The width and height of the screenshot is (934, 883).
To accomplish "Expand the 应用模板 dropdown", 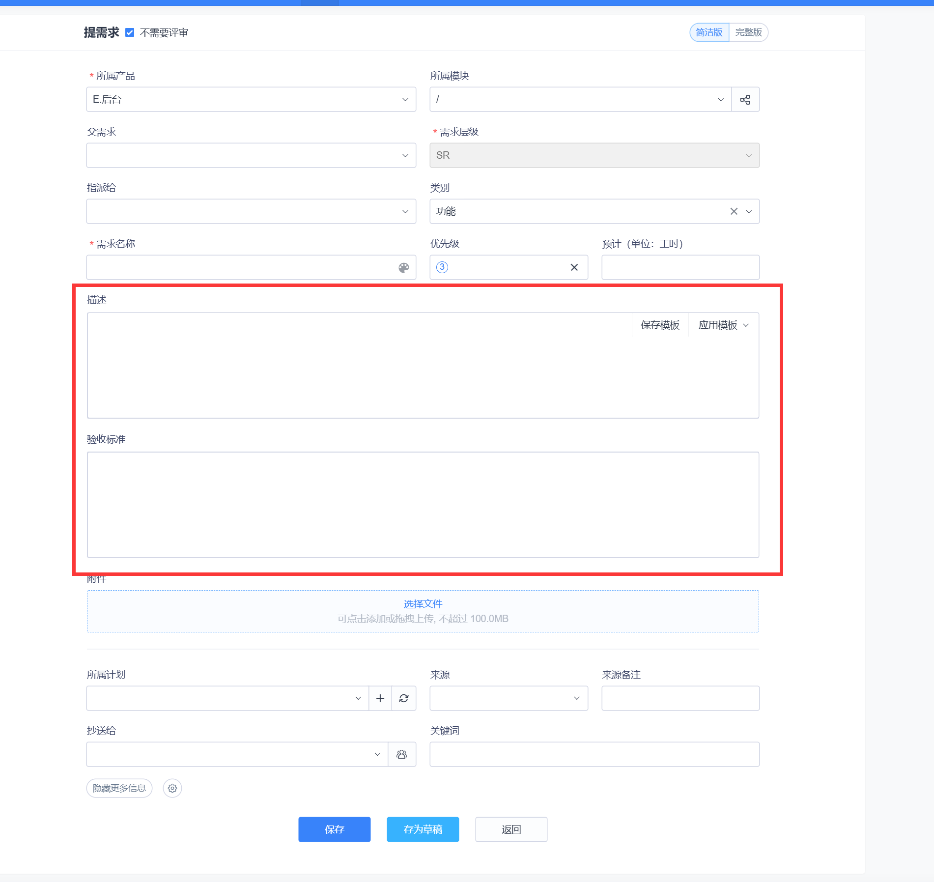I will [x=724, y=325].
